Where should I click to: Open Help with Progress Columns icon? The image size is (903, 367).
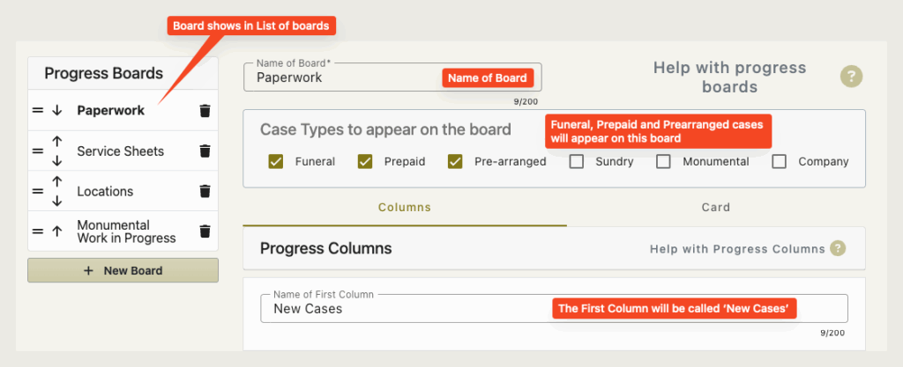[x=838, y=249]
